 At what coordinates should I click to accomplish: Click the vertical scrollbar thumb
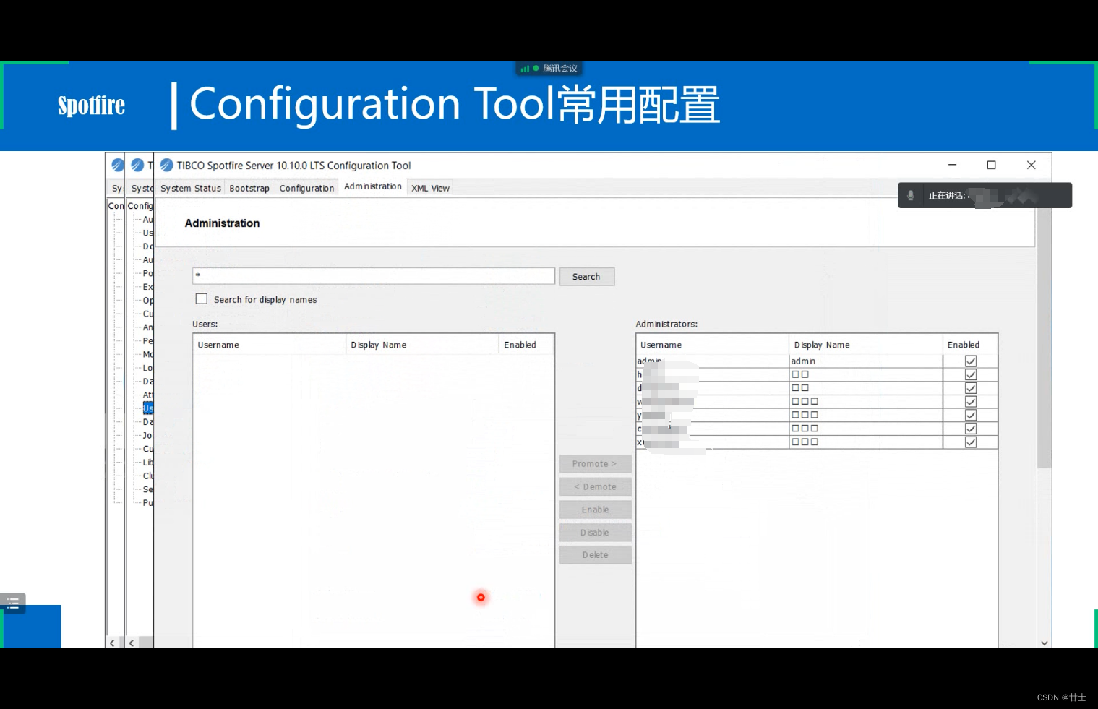click(1044, 332)
